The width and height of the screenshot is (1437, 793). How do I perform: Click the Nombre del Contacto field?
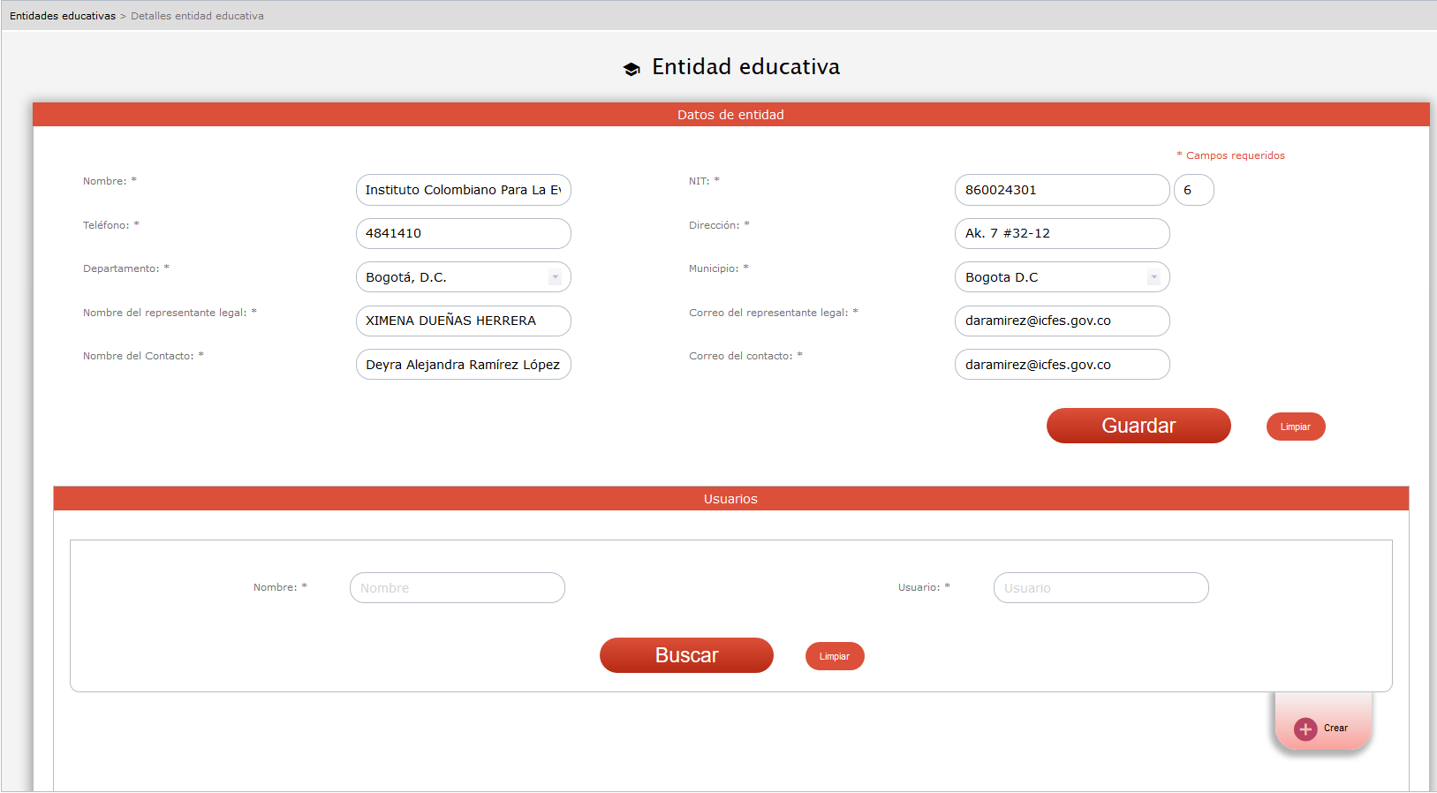pos(463,365)
